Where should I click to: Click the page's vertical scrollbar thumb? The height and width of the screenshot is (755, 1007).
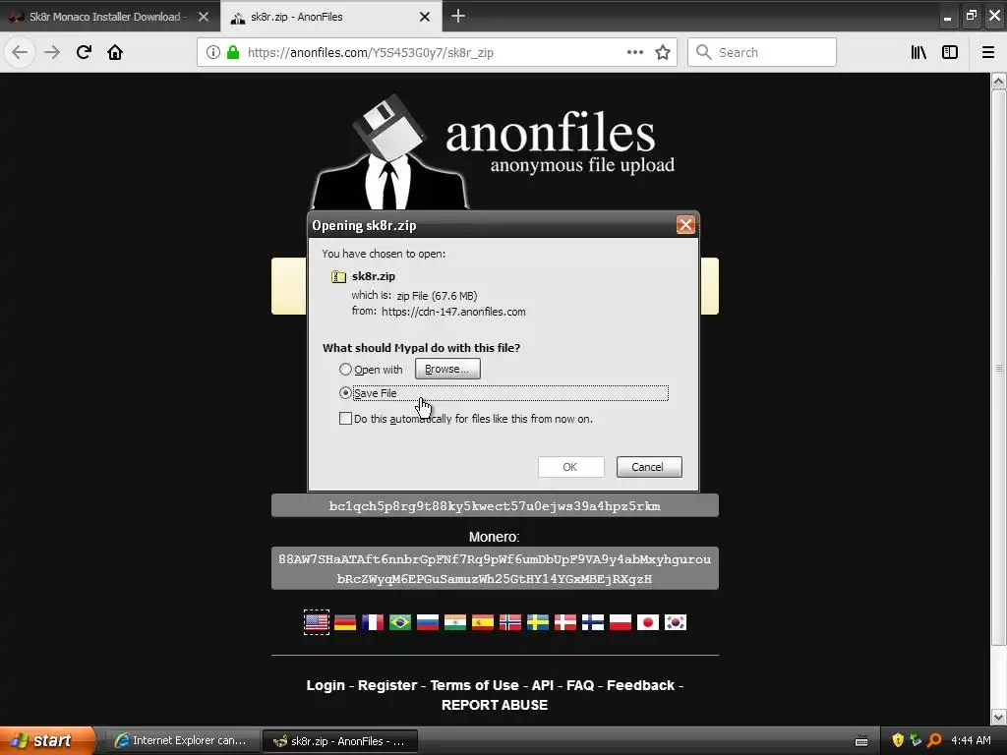(x=999, y=368)
